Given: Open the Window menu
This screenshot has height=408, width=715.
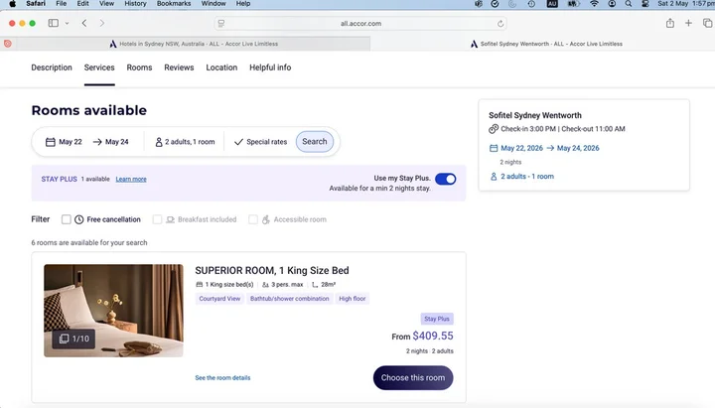Looking at the screenshot, I should tap(214, 4).
